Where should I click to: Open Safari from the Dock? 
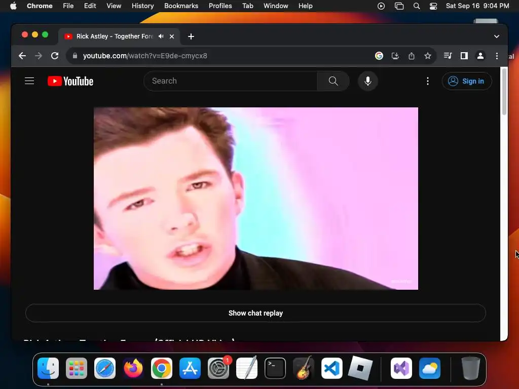[105, 368]
